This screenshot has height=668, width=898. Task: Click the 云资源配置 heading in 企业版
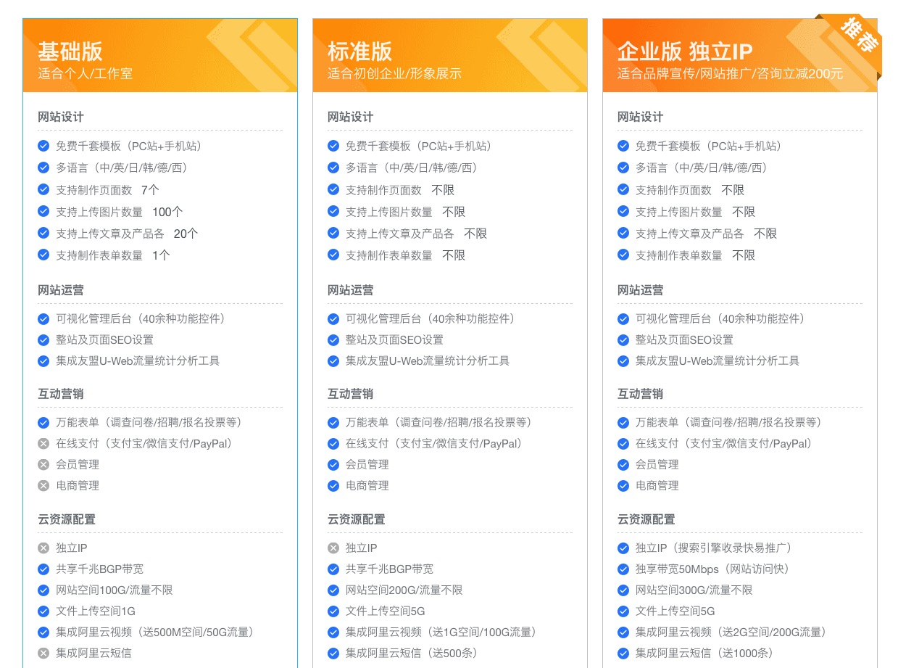pyautogui.click(x=647, y=519)
